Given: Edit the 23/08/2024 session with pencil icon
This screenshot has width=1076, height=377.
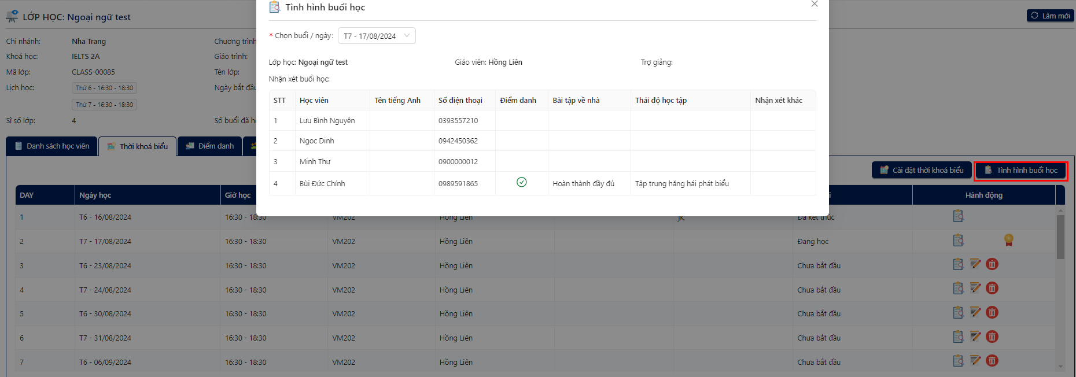Looking at the screenshot, I should coord(975,264).
